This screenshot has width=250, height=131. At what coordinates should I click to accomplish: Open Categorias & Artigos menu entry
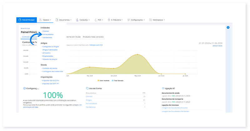(50, 47)
